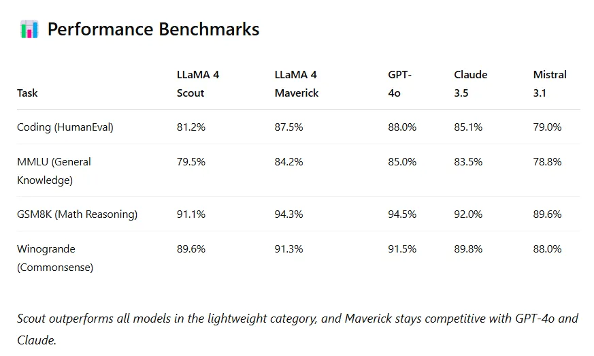Viewport: 594px width, 356px height.
Task: Select the Task column header
Action: (x=27, y=93)
